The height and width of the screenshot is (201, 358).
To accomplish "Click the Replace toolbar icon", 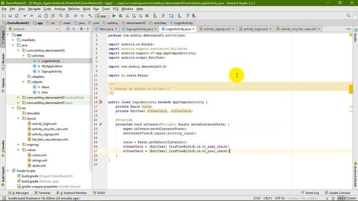I will point(67,16).
